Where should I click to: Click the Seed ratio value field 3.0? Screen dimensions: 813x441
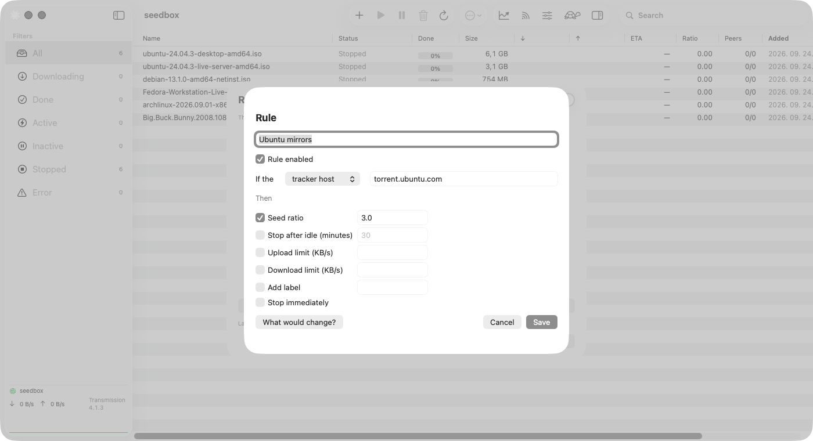pyautogui.click(x=393, y=218)
